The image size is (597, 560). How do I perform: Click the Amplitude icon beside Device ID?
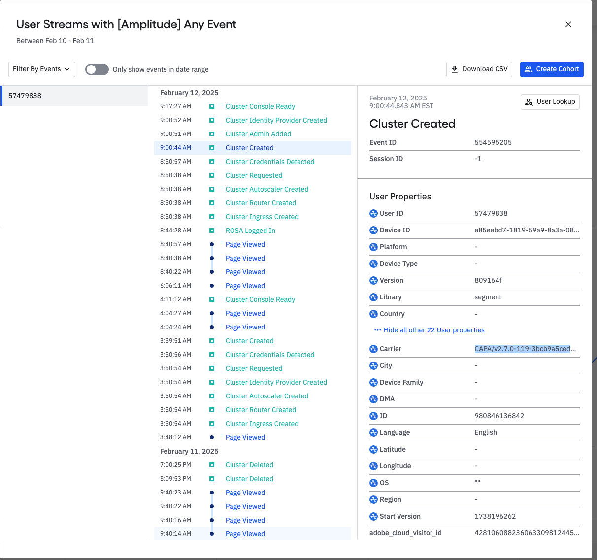373,230
